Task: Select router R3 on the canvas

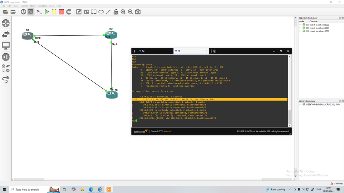Action: coord(112,94)
